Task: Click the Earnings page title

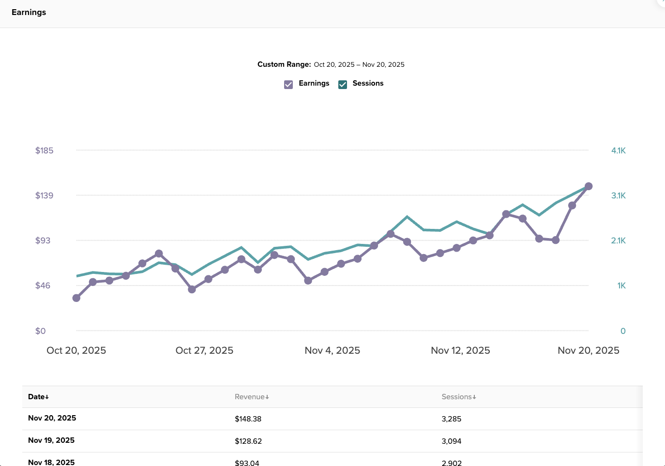Action: 29,12
